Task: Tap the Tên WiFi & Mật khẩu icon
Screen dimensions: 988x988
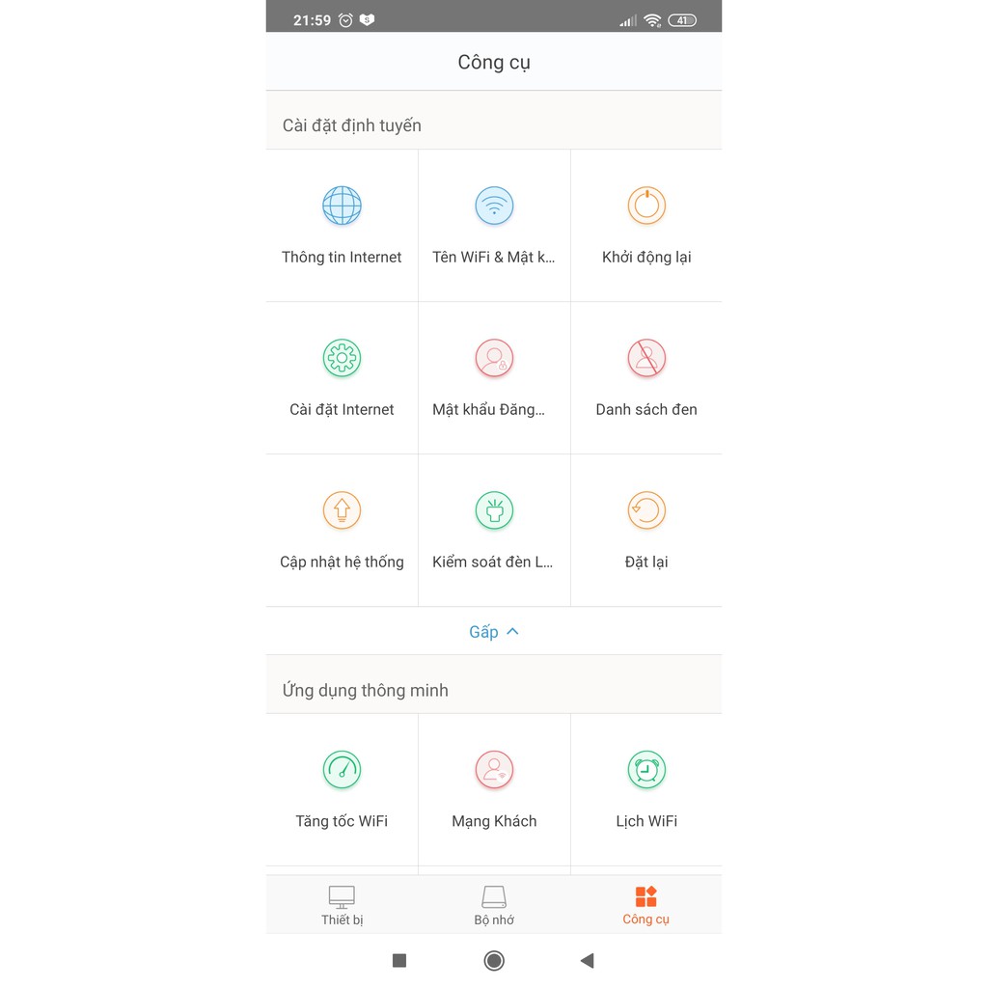Action: click(x=494, y=206)
